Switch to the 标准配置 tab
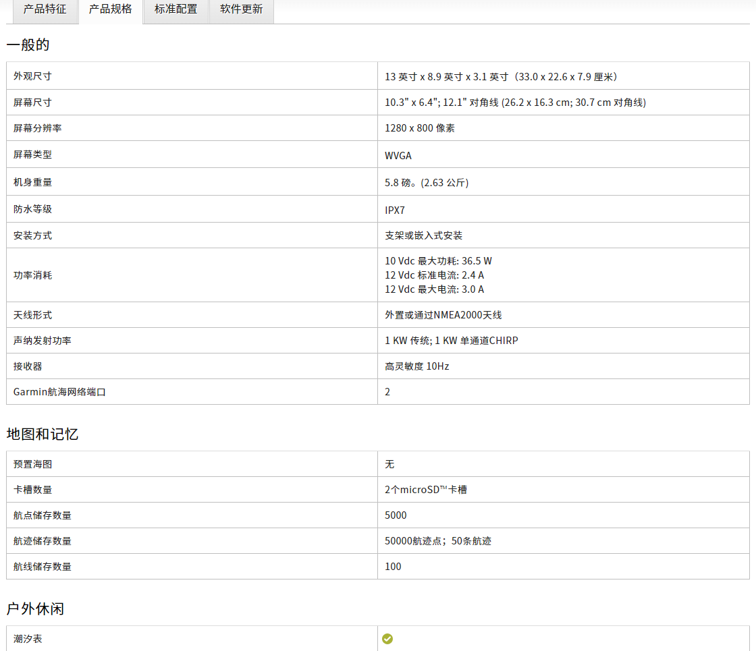The width and height of the screenshot is (756, 651). pyautogui.click(x=175, y=9)
